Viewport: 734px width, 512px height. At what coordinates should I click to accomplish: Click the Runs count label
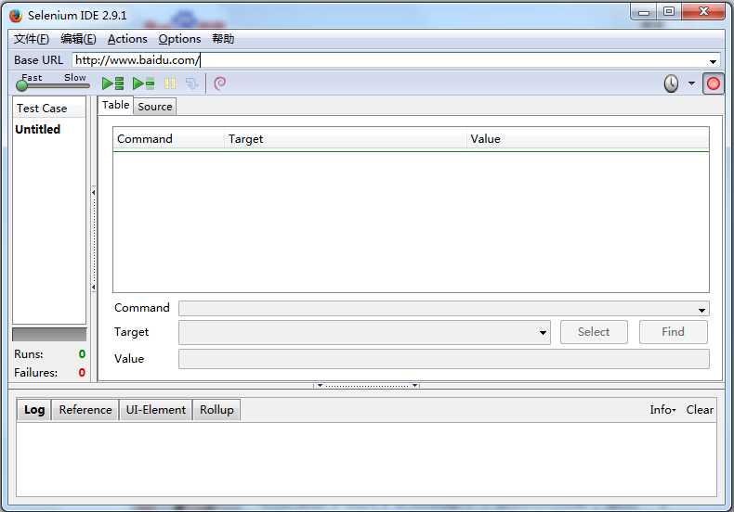(29, 354)
